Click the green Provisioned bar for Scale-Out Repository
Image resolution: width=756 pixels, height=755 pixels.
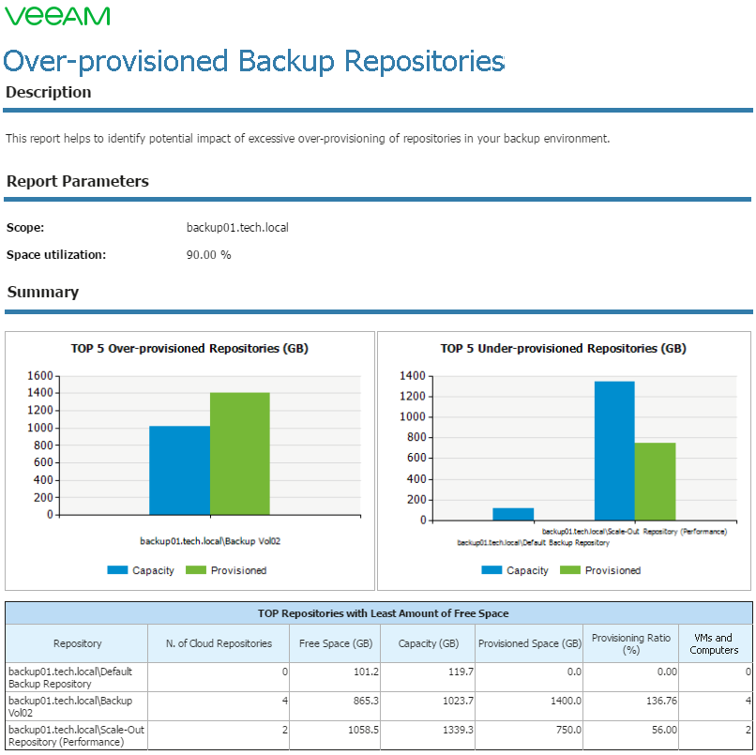pos(655,482)
